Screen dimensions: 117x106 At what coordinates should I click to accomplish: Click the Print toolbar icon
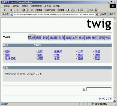coord(78,10)
